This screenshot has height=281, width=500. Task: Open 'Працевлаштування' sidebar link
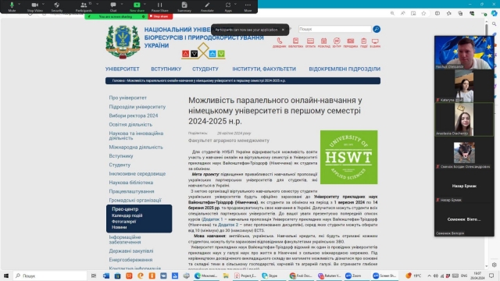point(131,191)
